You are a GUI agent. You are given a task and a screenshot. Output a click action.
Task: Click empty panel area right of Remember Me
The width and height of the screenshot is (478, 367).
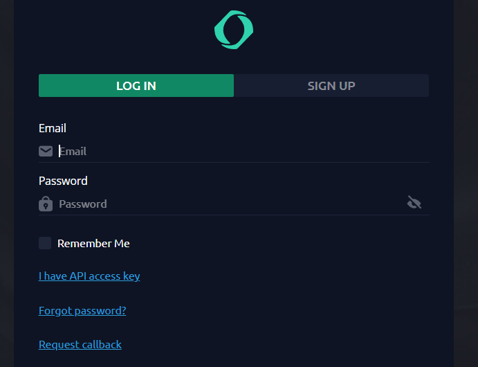(x=291, y=244)
